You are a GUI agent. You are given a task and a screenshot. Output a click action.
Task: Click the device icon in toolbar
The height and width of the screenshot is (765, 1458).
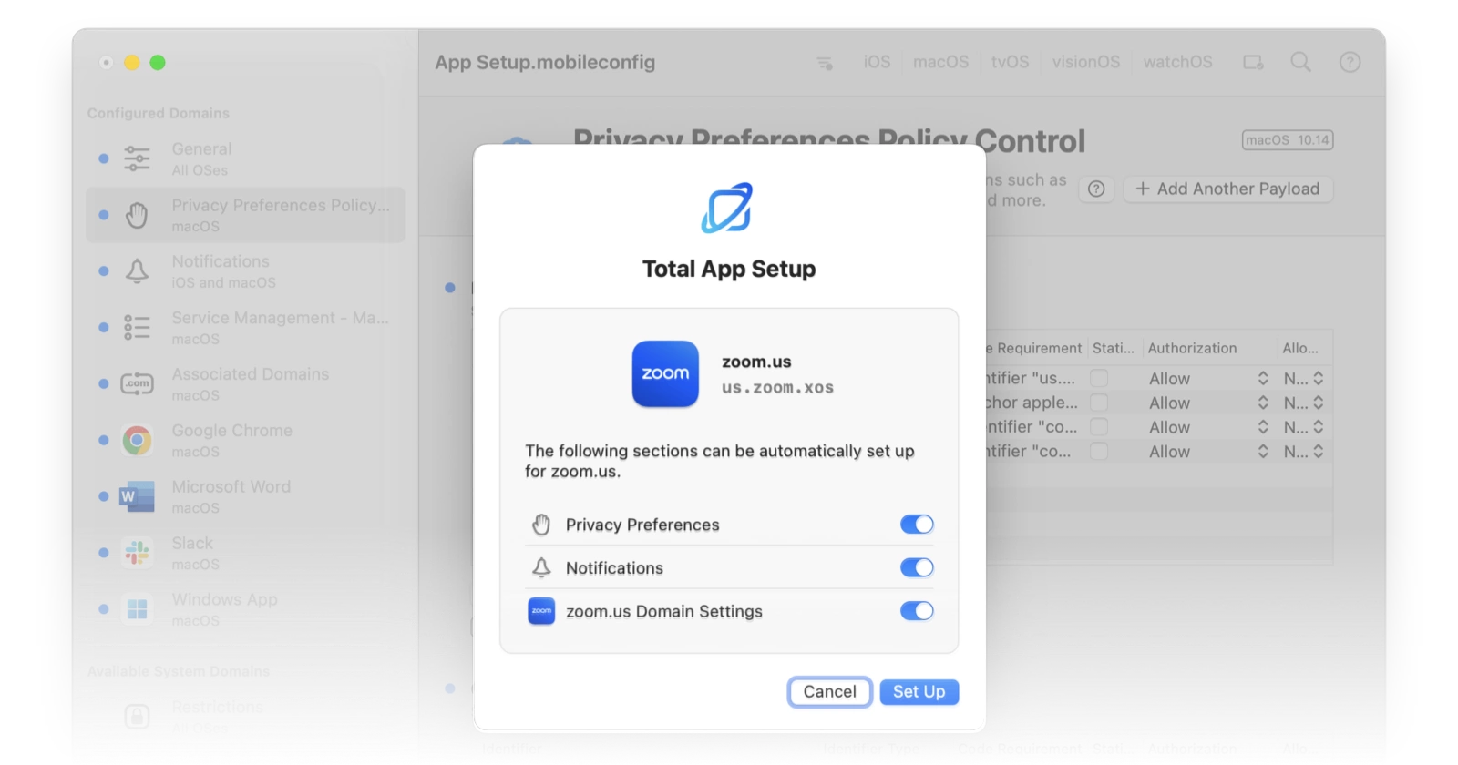1253,62
